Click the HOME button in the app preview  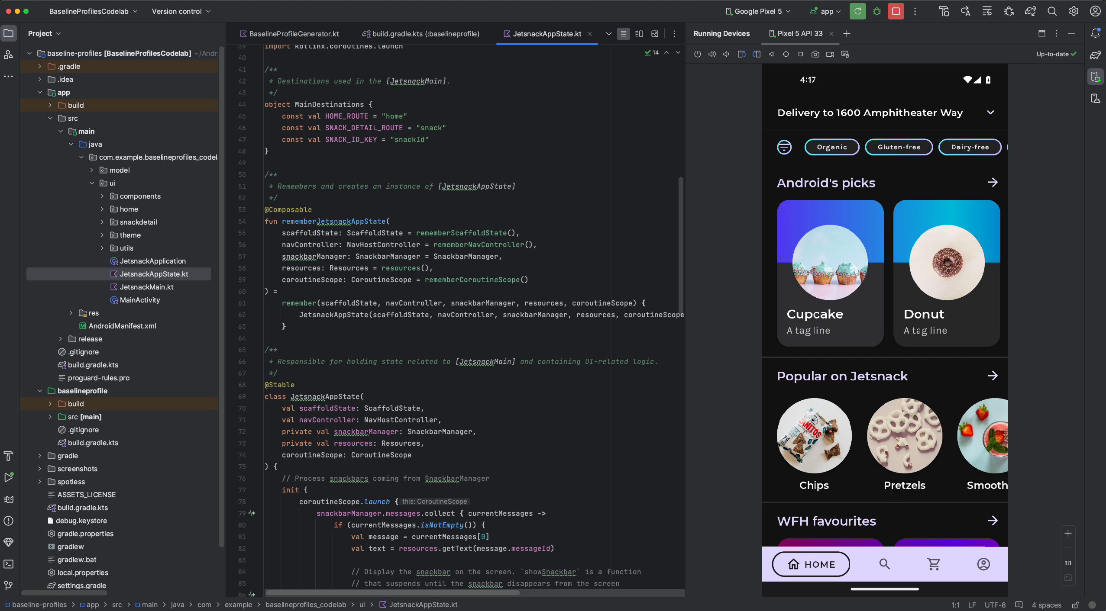(x=812, y=563)
